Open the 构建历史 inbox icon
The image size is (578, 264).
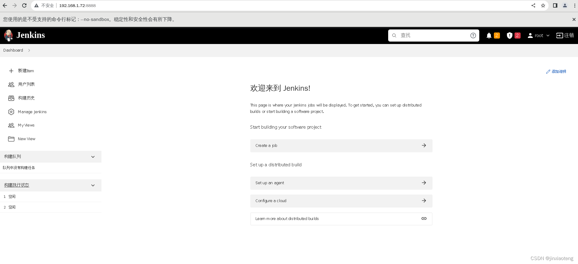click(x=11, y=98)
